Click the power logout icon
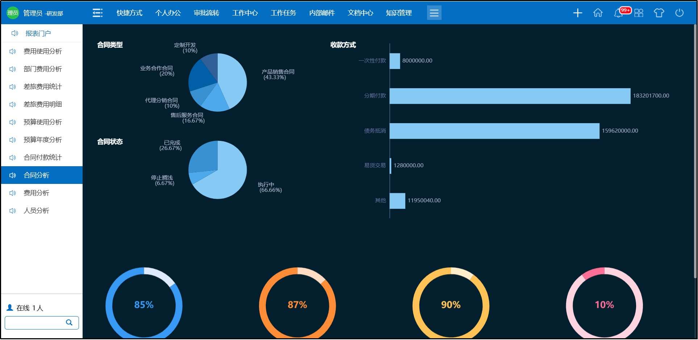Image resolution: width=698 pixels, height=340 pixels. coord(679,13)
